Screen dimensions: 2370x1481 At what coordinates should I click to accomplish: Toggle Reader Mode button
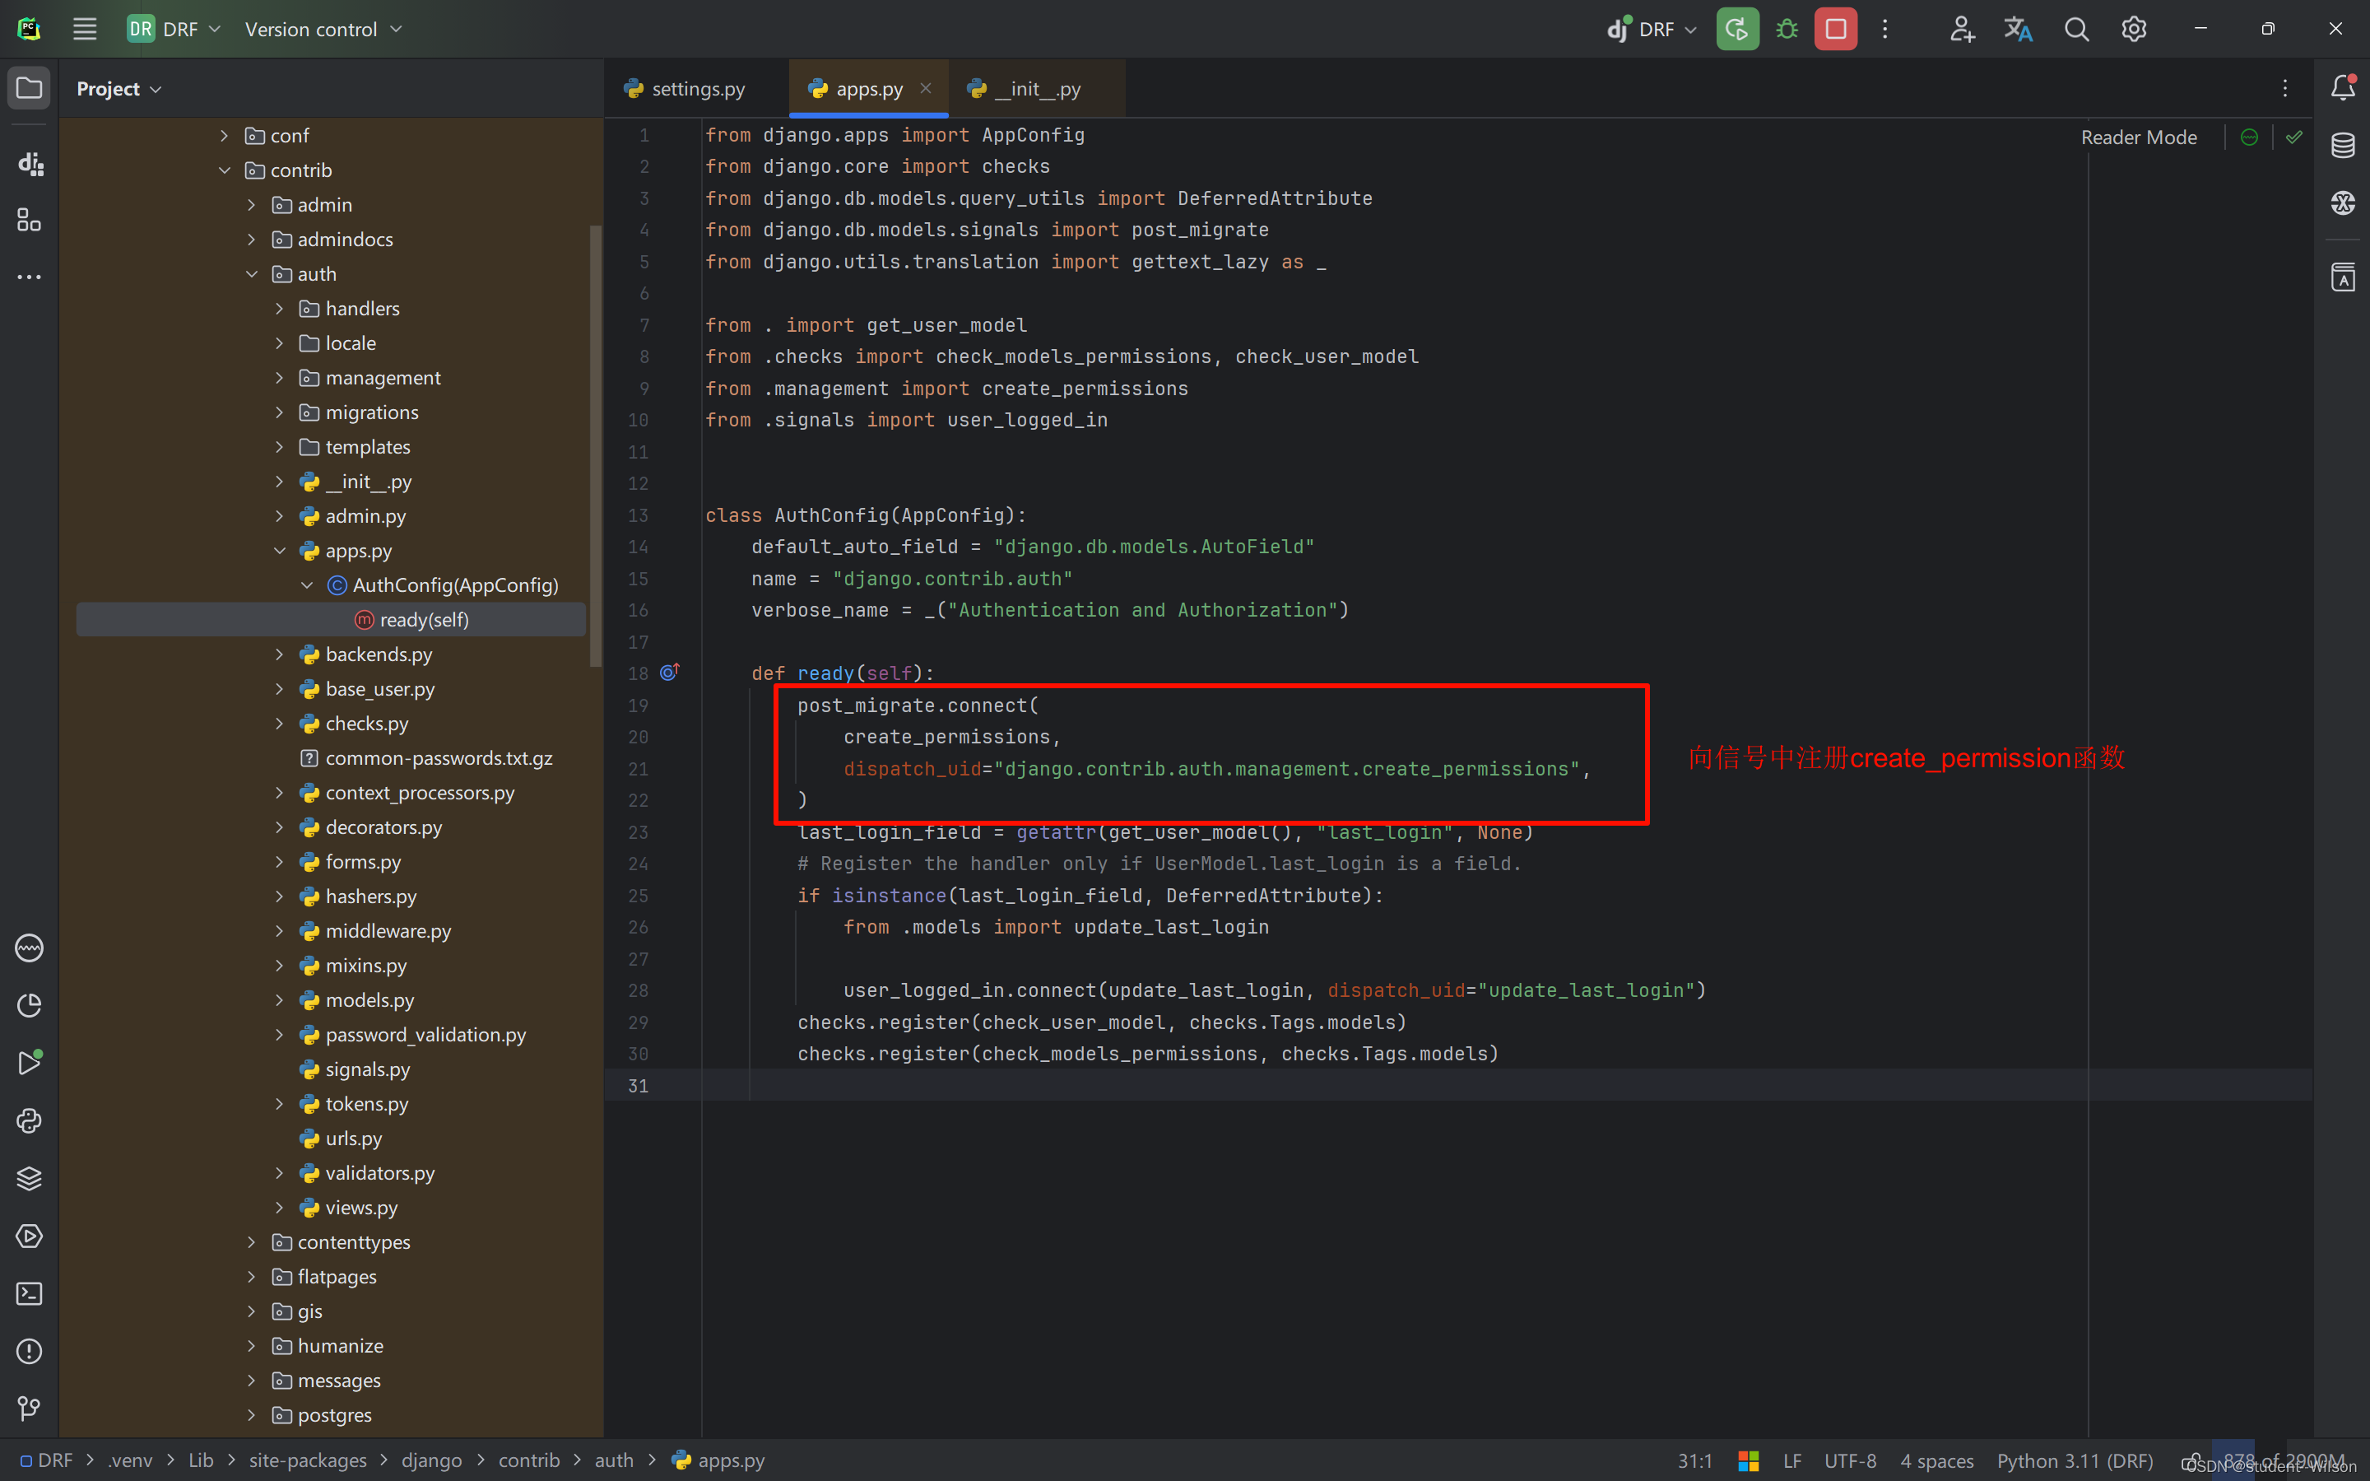[2138, 135]
